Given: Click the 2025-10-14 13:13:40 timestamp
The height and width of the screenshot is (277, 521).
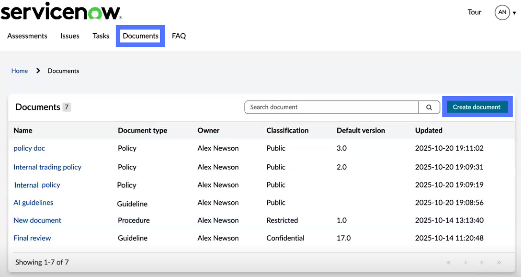Looking at the screenshot, I should pos(449,220).
